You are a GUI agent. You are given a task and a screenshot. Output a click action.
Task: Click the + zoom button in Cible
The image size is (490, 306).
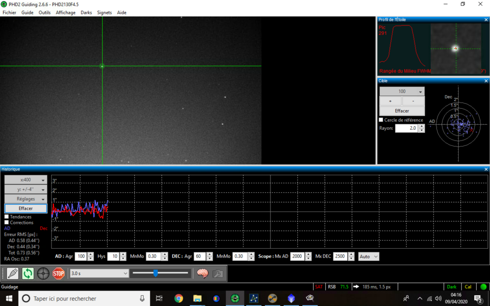(x=391, y=101)
